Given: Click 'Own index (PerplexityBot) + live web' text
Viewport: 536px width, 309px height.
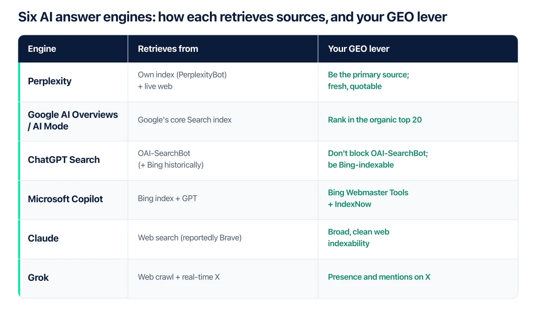Looking at the screenshot, I should (182, 81).
